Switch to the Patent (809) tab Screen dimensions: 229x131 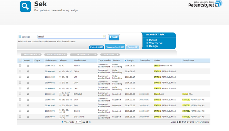[97, 47]
